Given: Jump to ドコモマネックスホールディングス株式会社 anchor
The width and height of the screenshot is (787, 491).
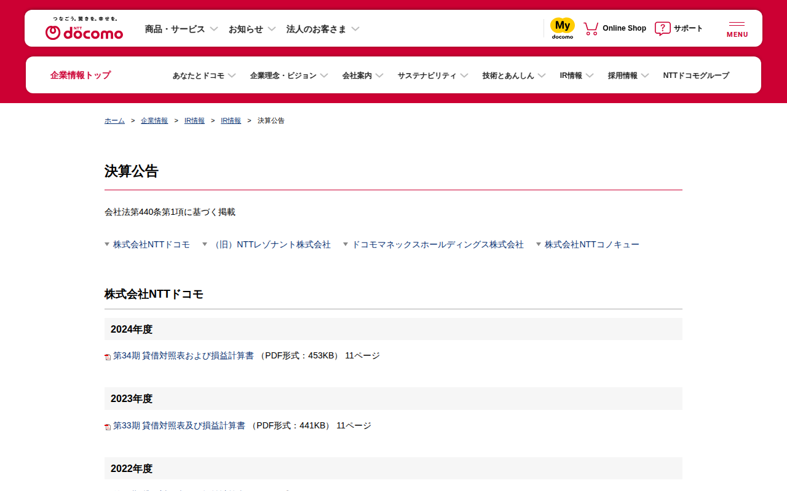Looking at the screenshot, I should 438,244.
